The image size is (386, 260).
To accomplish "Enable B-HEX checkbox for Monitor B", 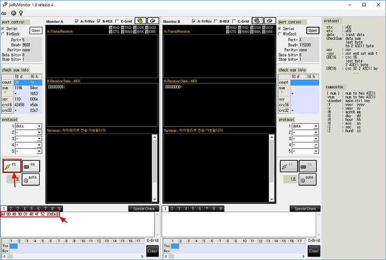I will (216, 21).
